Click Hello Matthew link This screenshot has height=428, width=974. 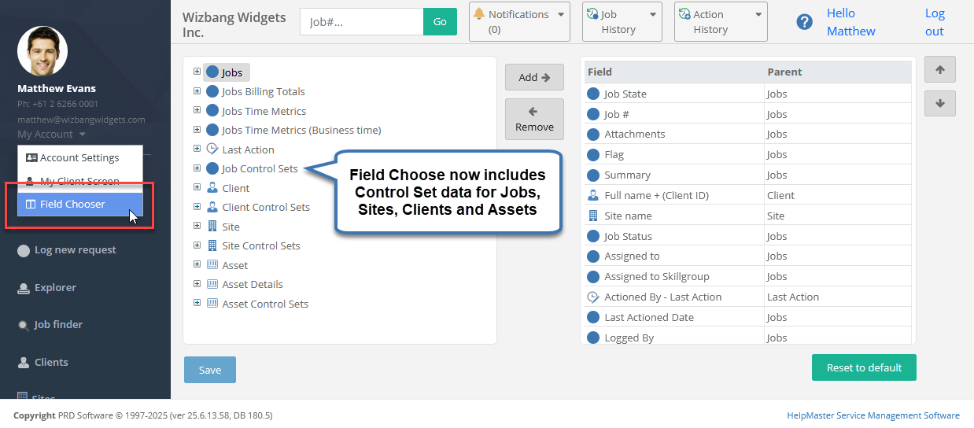[851, 22]
